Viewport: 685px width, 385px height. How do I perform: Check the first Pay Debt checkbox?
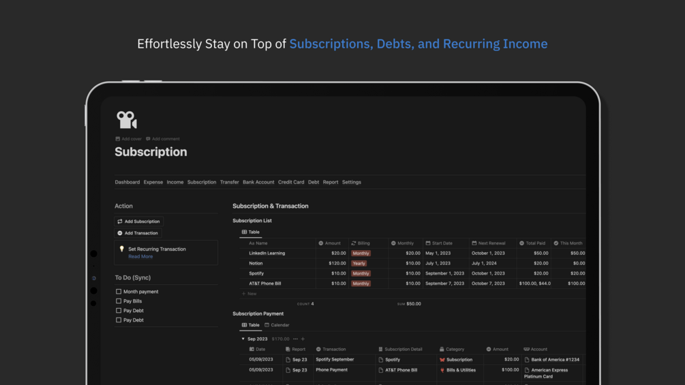click(x=119, y=311)
